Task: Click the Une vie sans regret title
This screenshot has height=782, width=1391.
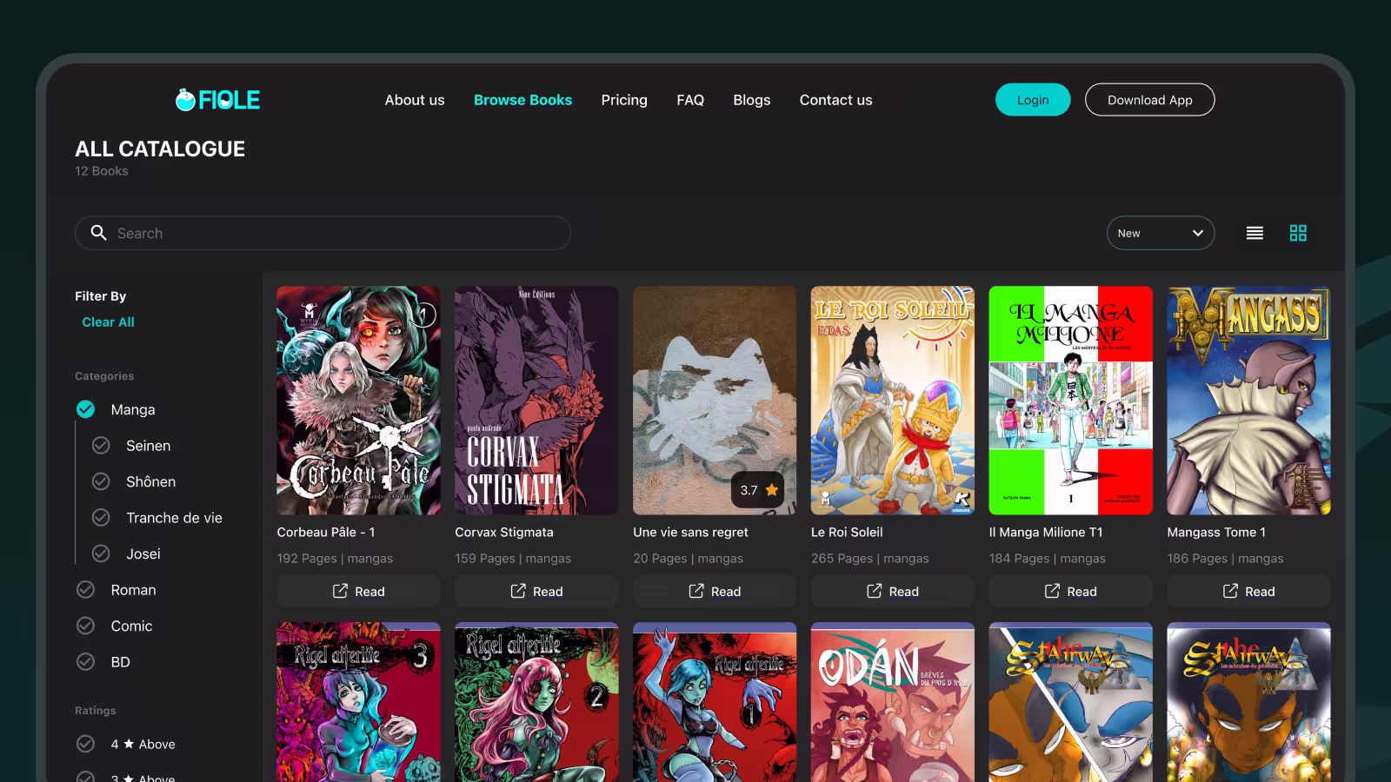Action: point(690,532)
